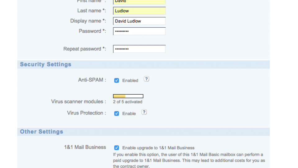Click 'Enable upgrade to 1&1 Mail Business' label
This screenshot has height=168, width=298.
(x=158, y=148)
